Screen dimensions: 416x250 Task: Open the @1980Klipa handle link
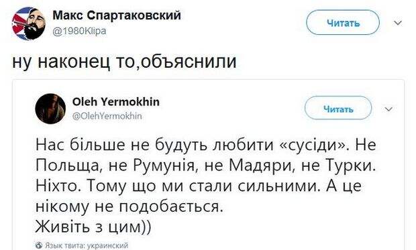(79, 31)
